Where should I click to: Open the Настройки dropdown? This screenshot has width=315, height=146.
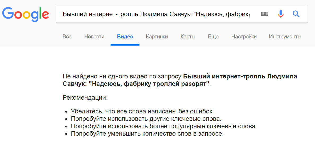point(244,37)
